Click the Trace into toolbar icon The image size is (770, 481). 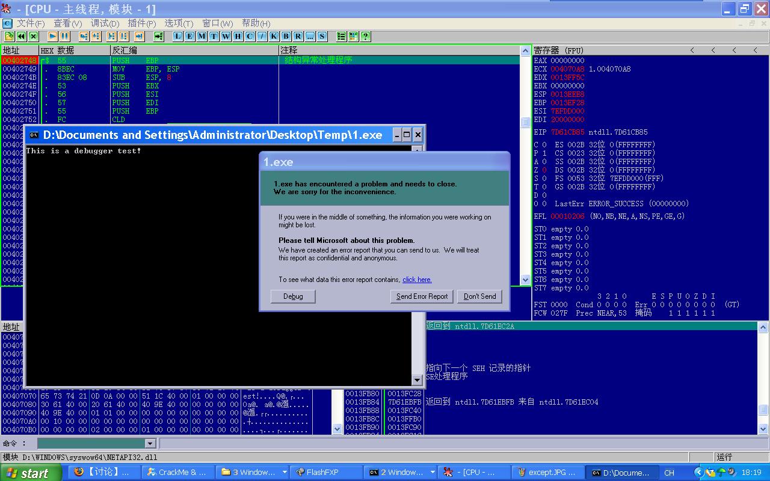pos(112,36)
